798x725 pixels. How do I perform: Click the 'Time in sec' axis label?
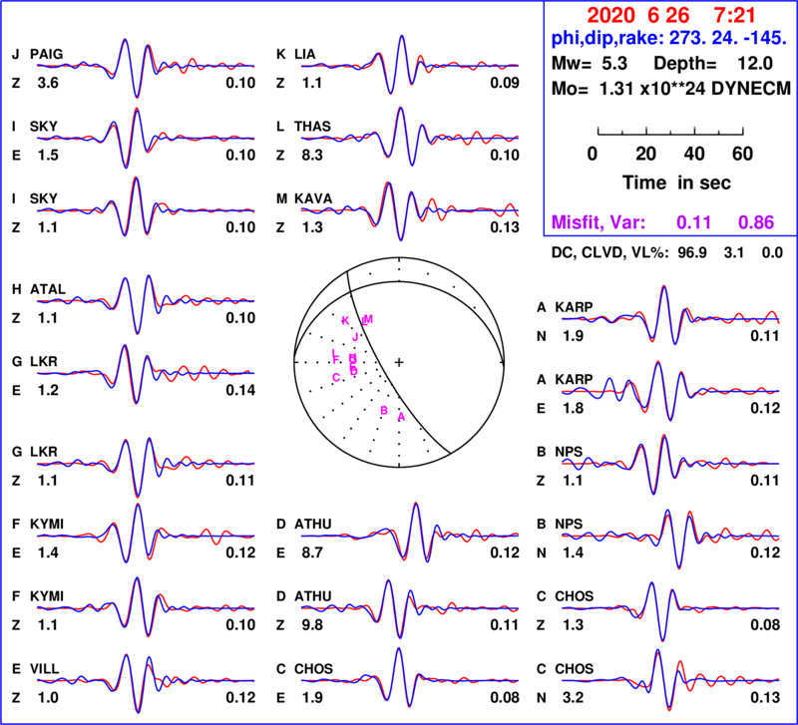click(676, 182)
